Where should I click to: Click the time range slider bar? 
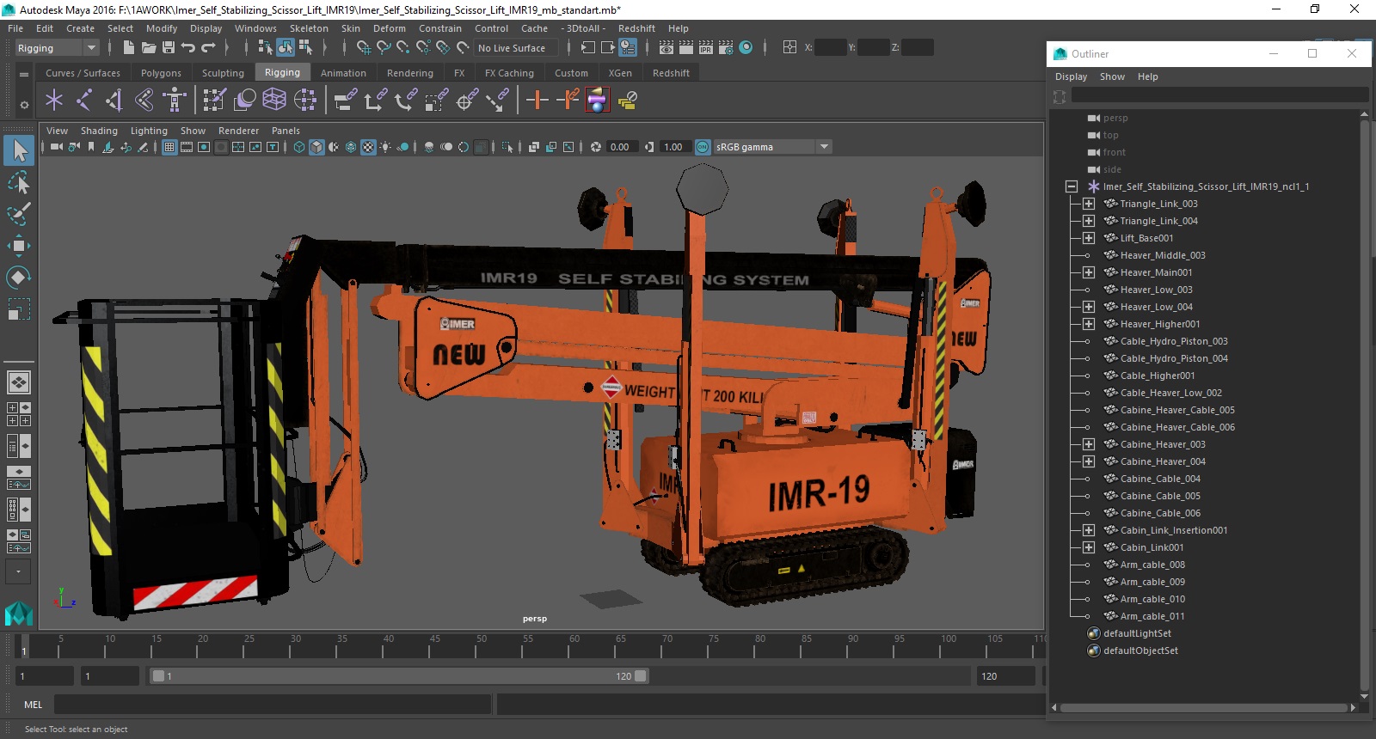399,676
